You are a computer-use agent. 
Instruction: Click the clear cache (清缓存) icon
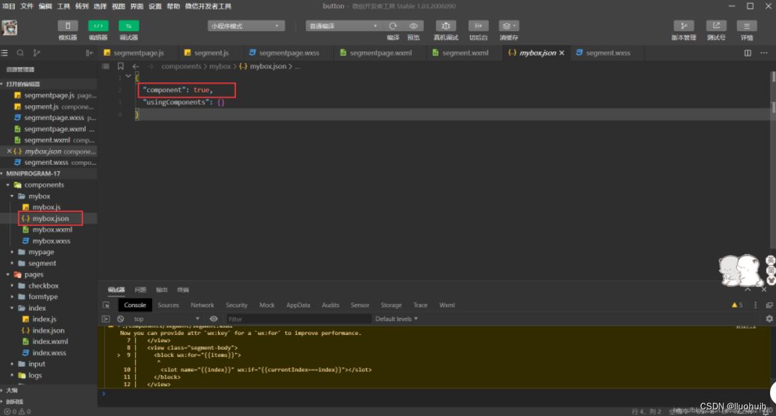(x=508, y=26)
